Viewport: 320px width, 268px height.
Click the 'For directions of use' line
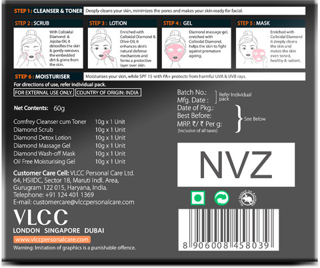pyautogui.click(x=60, y=85)
